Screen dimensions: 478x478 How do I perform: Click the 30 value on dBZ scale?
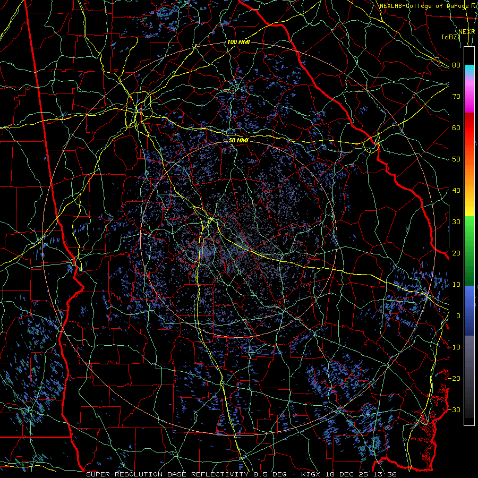tap(456, 222)
